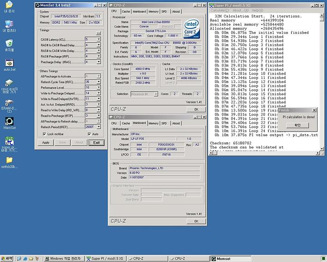The width and height of the screenshot is (327, 262).
Task: Switch to Windows Task Manager on the taskbar
Action: click(x=64, y=259)
